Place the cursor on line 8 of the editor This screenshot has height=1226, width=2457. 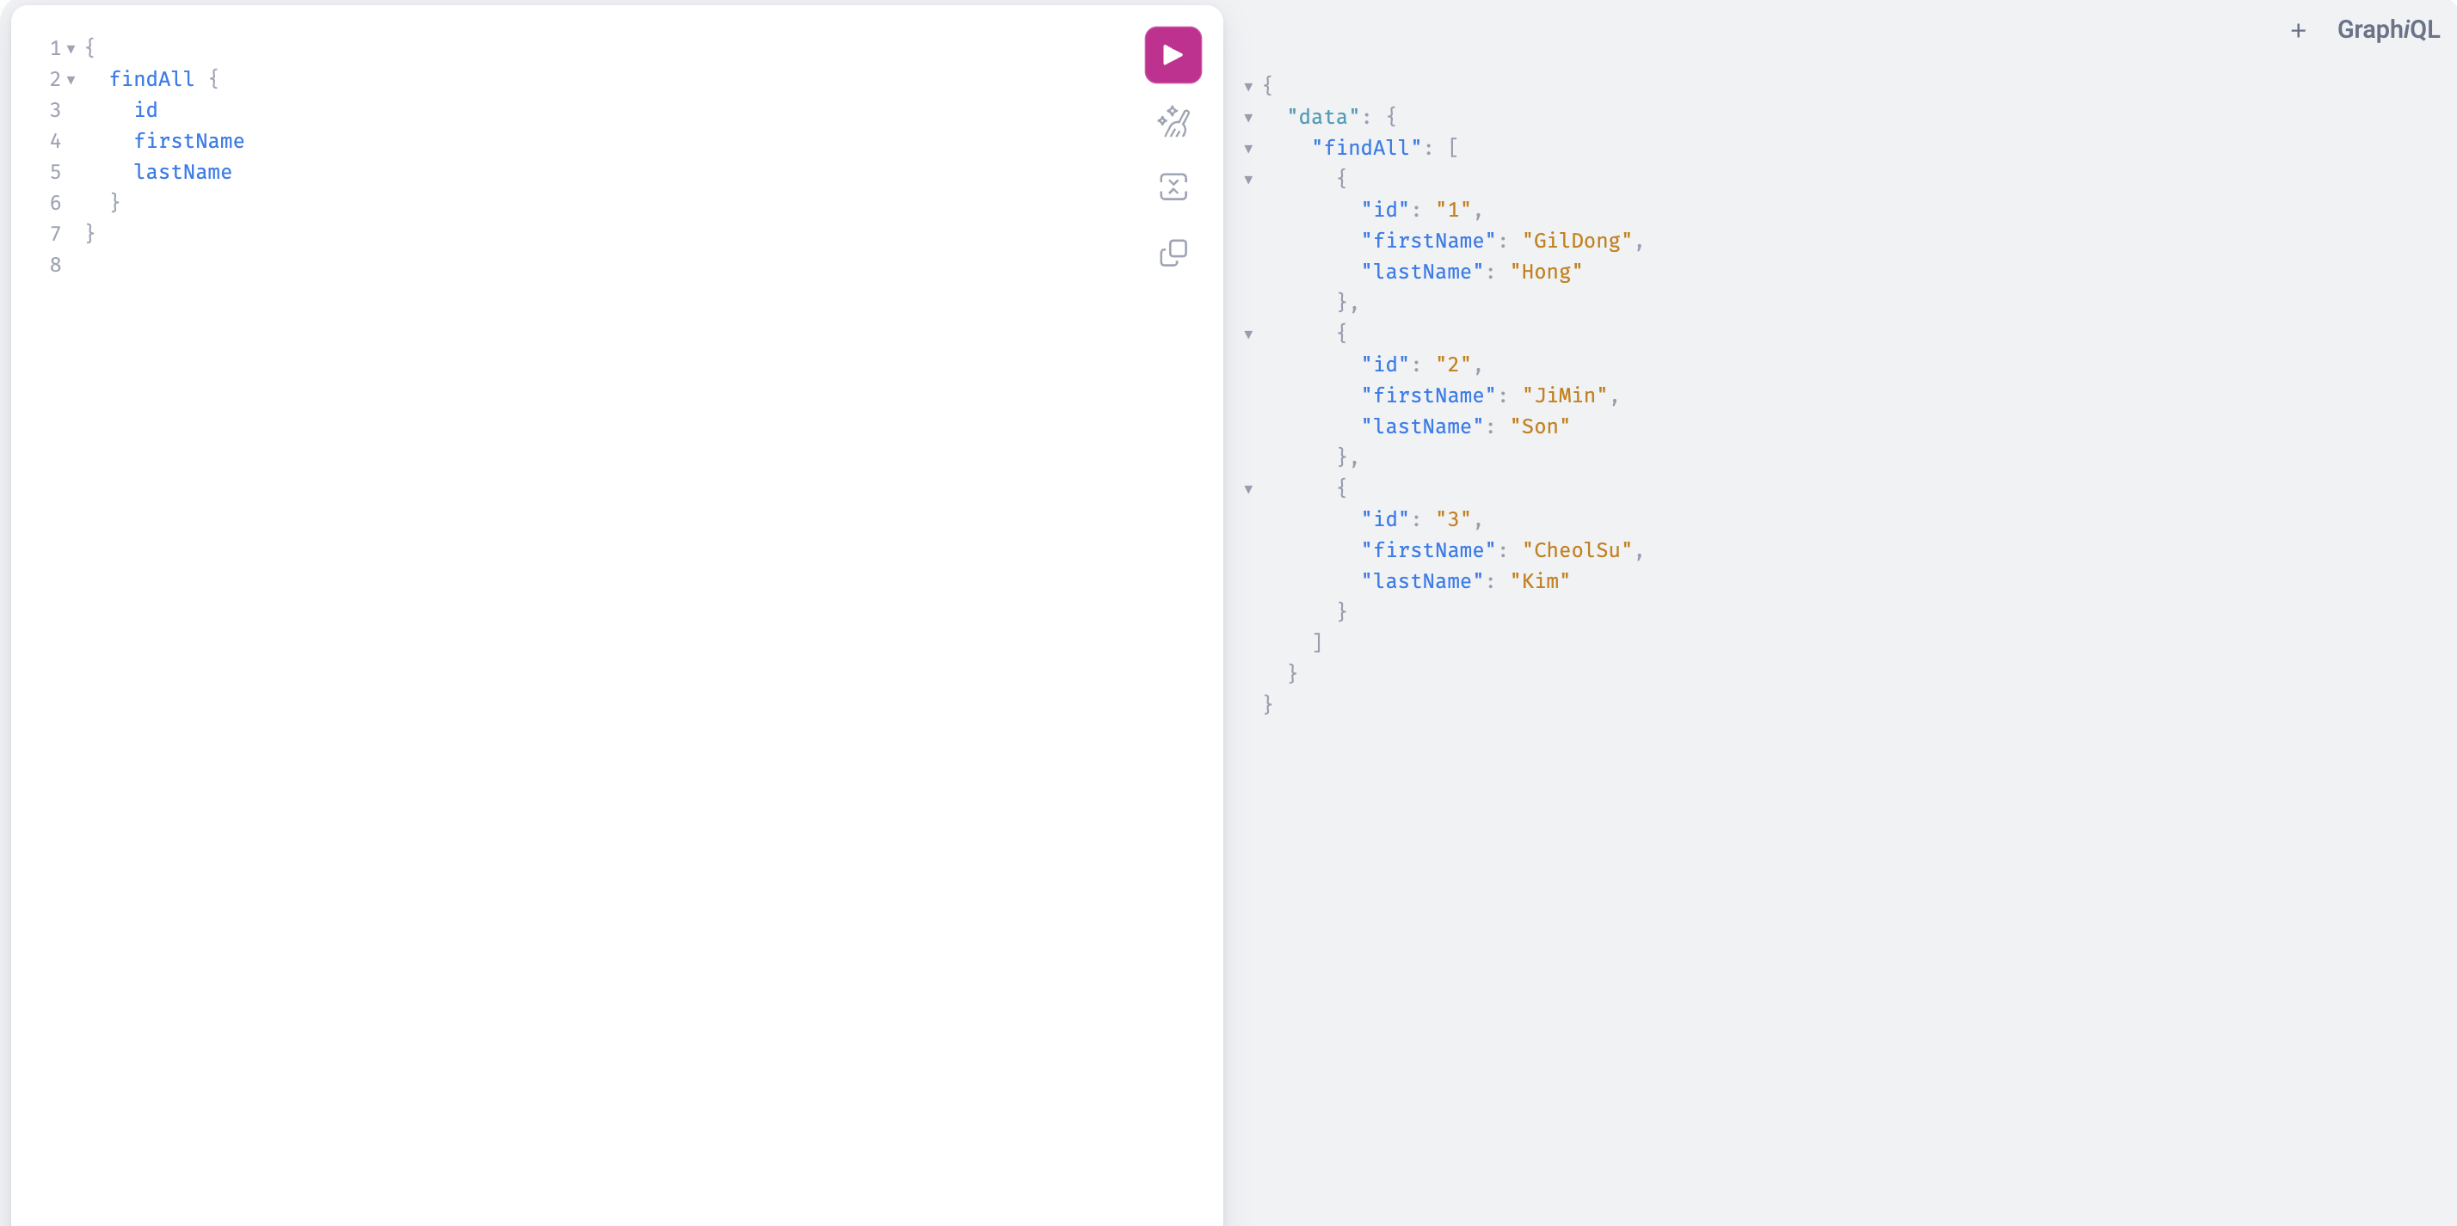(x=114, y=265)
